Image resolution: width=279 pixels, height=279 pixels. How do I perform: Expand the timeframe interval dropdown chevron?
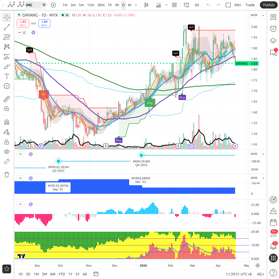pos(136,5)
